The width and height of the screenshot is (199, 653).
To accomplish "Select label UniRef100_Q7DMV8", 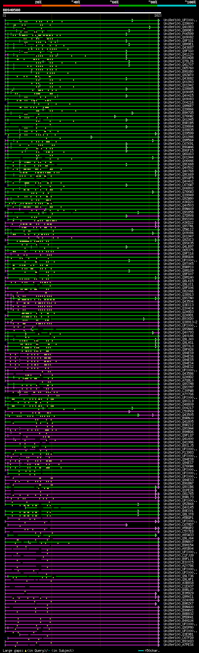I will click(178, 216).
